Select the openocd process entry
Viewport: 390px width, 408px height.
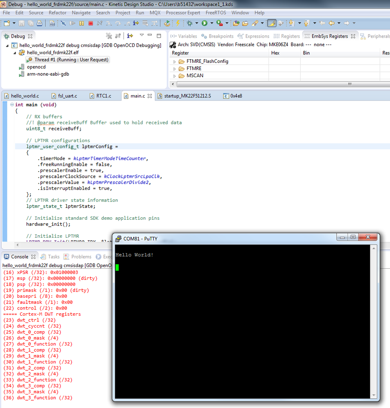tap(33, 67)
